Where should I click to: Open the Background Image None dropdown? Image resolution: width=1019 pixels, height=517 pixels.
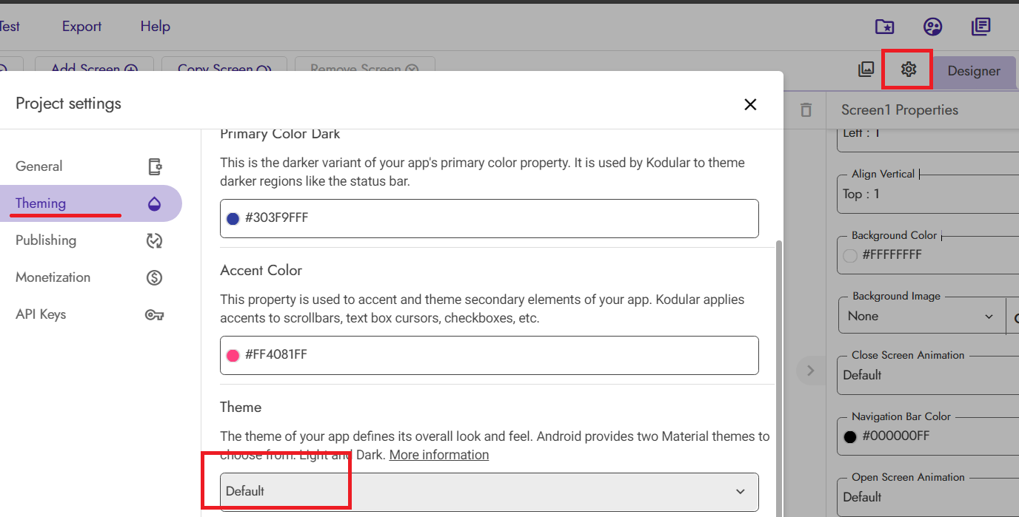pyautogui.click(x=921, y=317)
